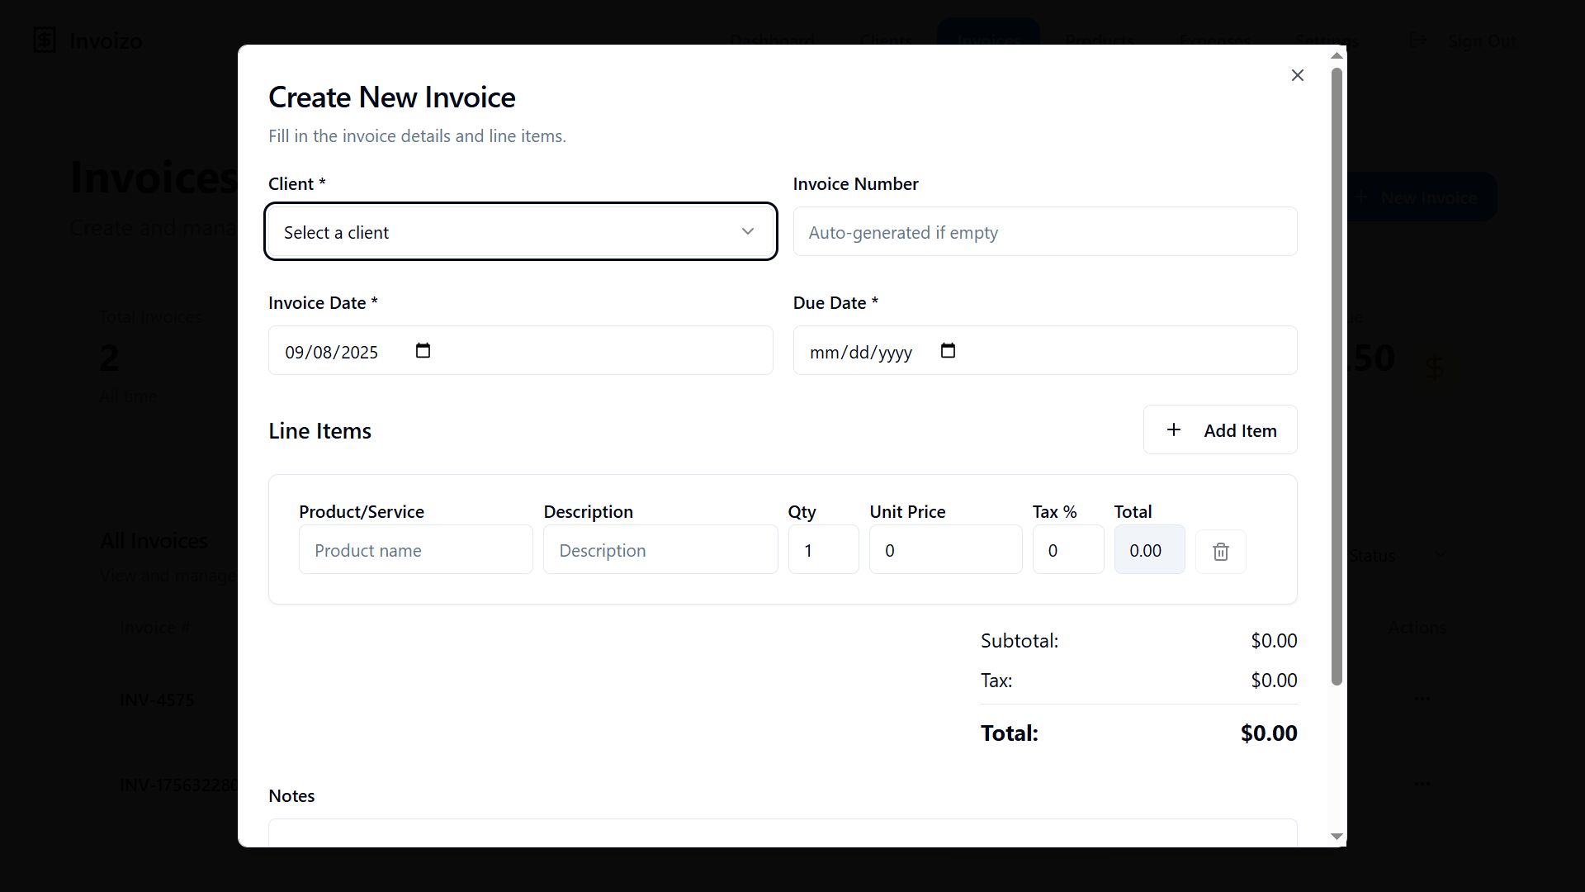Click the dialog vertical scrollbar thumb
This screenshot has width=1585, height=892.
point(1337,376)
